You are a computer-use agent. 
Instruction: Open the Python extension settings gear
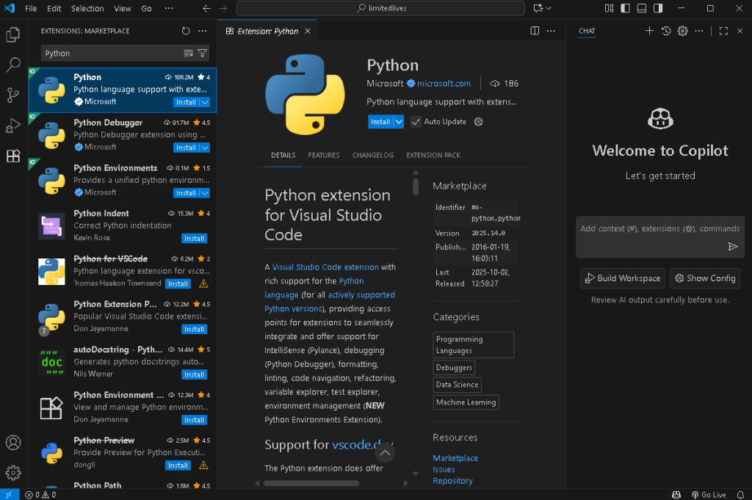(479, 122)
